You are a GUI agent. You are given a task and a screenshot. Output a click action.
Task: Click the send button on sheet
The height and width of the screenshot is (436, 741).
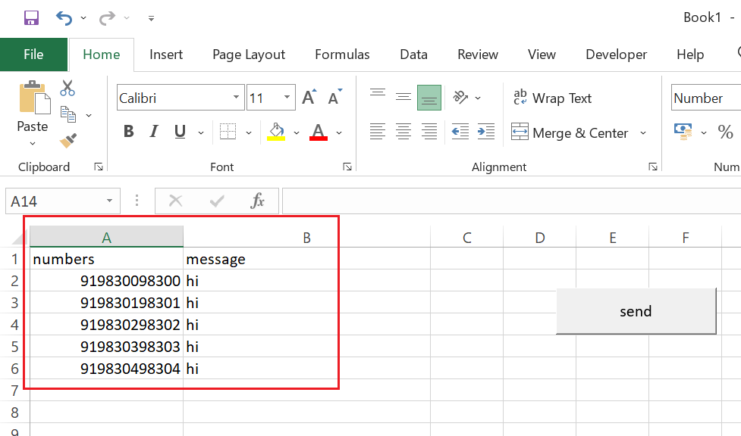coord(636,311)
